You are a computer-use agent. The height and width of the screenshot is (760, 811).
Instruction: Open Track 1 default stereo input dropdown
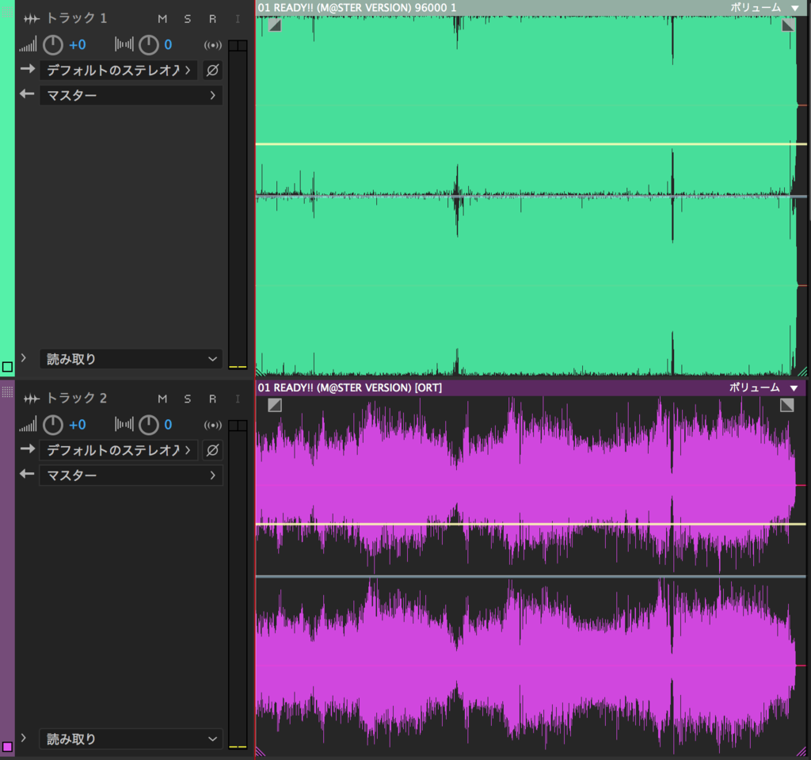point(119,70)
